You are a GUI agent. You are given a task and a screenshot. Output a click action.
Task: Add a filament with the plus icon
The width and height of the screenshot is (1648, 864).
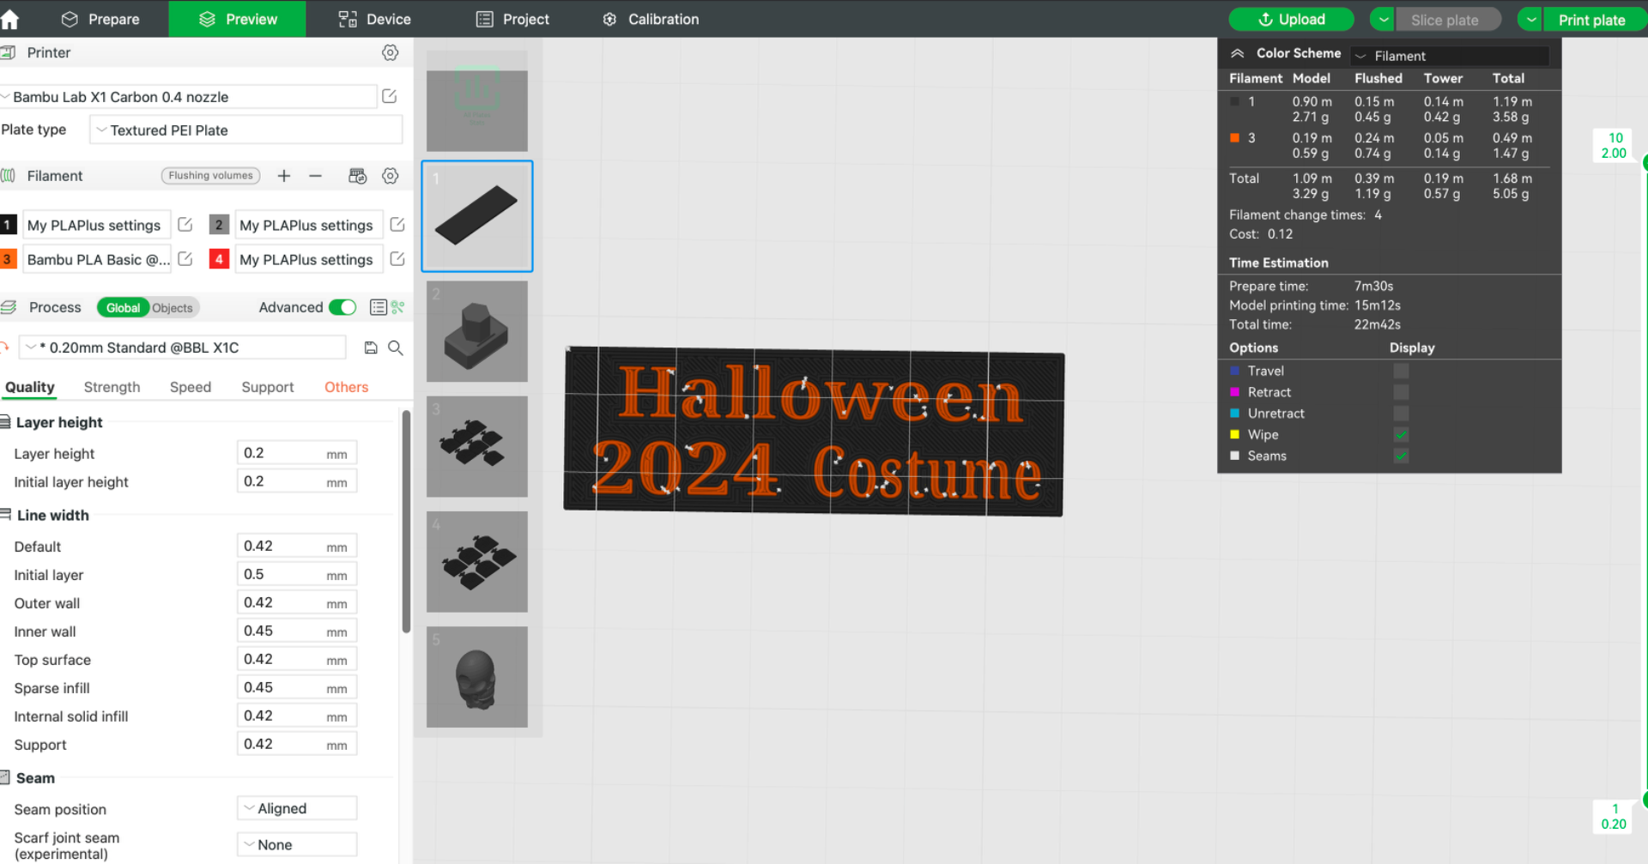(x=284, y=176)
